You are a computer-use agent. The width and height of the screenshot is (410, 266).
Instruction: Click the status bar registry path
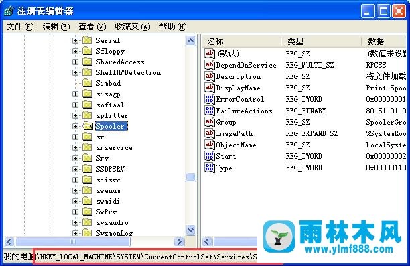[130, 257]
